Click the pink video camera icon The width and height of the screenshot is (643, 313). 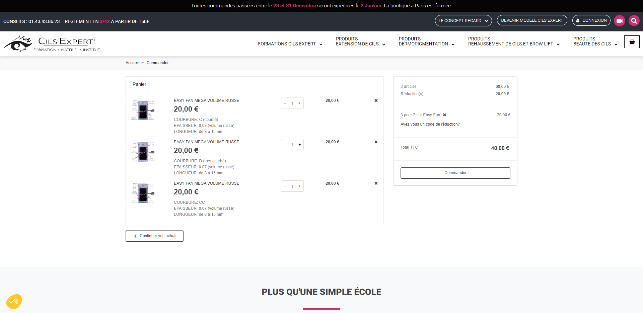620,21
